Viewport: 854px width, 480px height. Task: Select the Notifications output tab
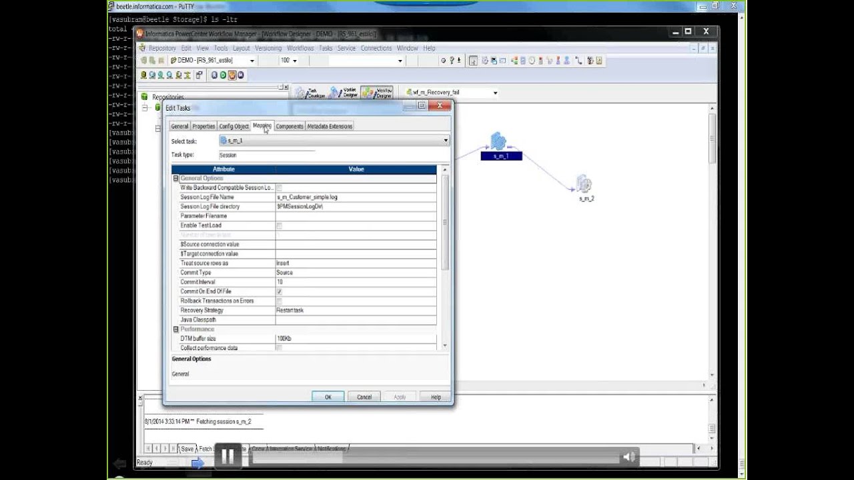332,449
